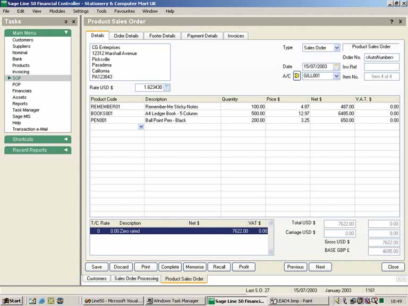
Task: Open Products in the Main Menu
Action: tap(21, 65)
